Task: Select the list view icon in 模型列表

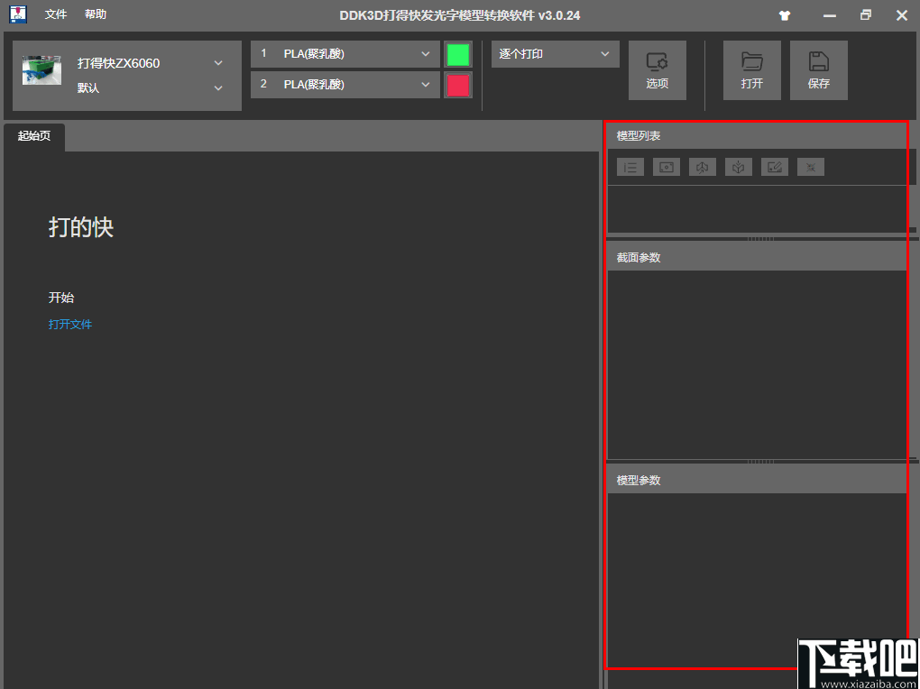Action: 630,166
